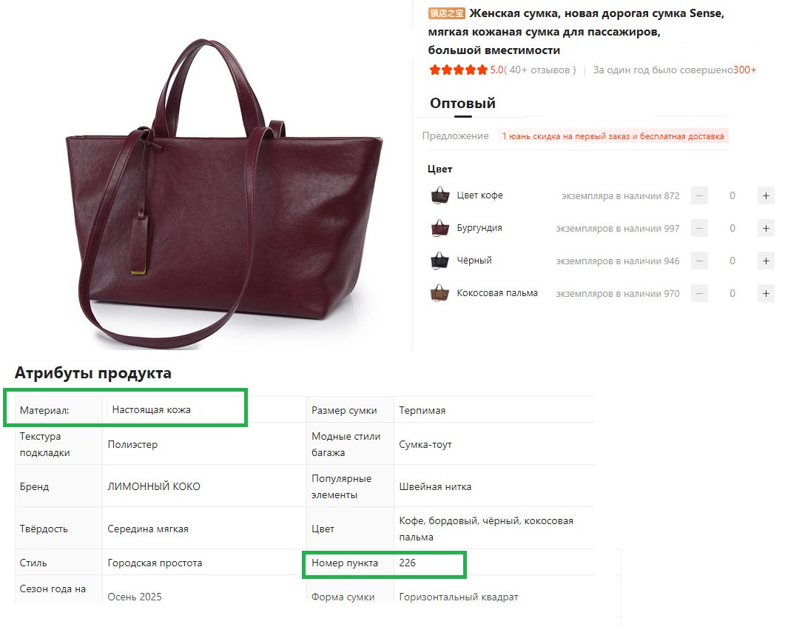The image size is (785, 627).
Task: Increase quantity for Burgundy color
Action: point(766,229)
